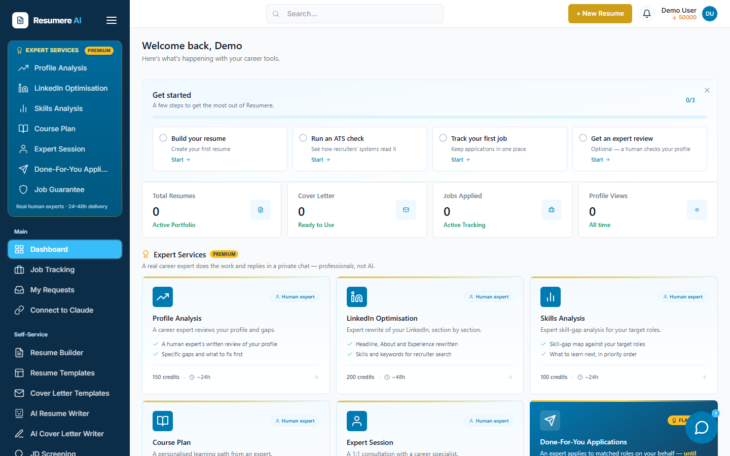
Task: Open Profile Analysis card arrow
Action: (316, 377)
